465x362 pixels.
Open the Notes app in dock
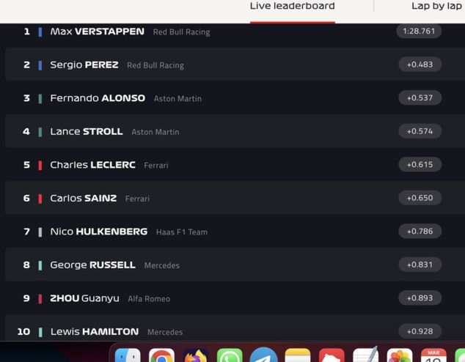click(298, 355)
